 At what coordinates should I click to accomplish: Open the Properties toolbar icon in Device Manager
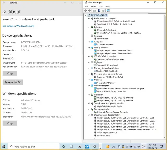click(94, 11)
